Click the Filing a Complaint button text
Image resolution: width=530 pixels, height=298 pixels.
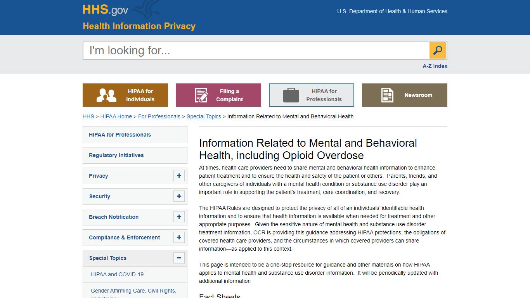(229, 95)
